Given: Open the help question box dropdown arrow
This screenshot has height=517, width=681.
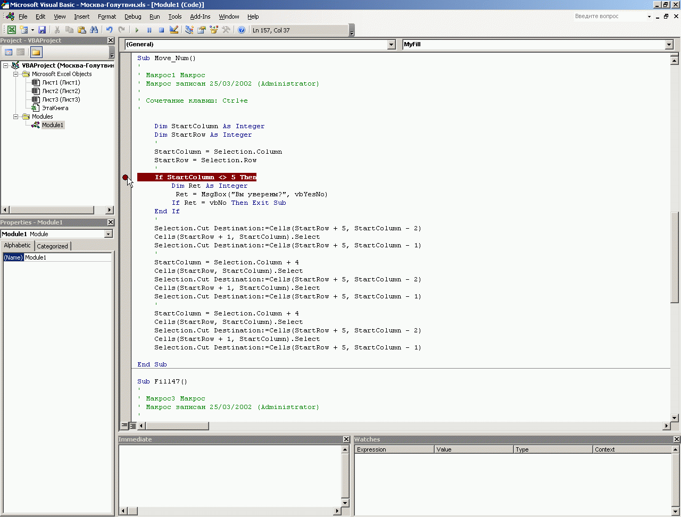Looking at the screenshot, I should pyautogui.click(x=649, y=16).
